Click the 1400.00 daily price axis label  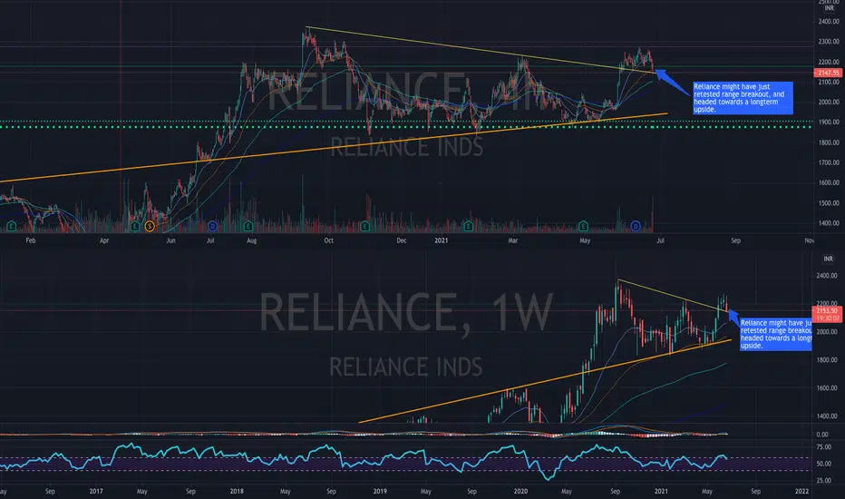click(829, 223)
